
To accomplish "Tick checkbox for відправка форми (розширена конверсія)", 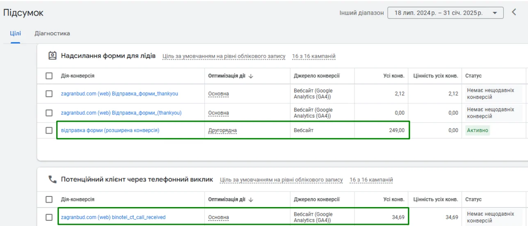I will [x=49, y=130].
